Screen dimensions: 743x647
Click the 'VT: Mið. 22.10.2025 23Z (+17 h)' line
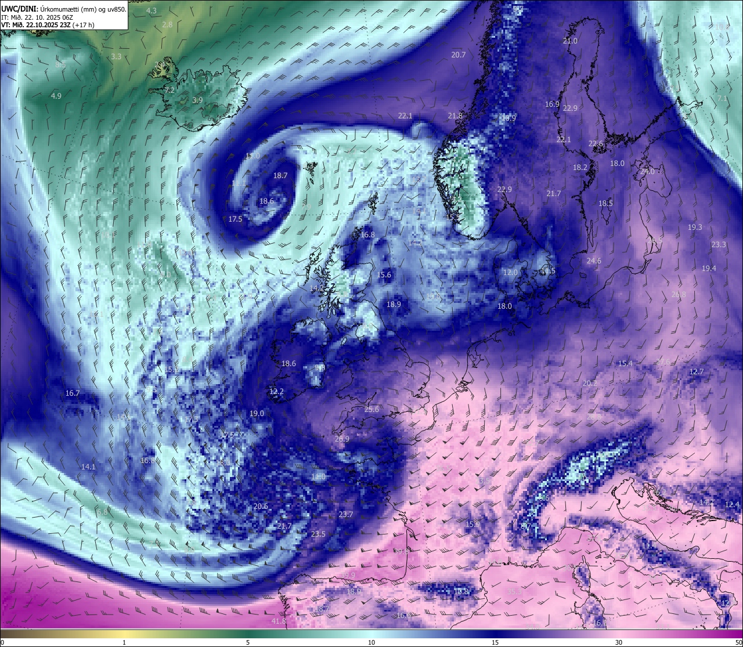pyautogui.click(x=48, y=25)
